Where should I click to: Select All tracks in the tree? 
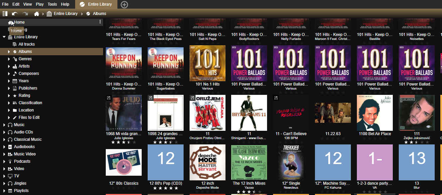point(27,44)
